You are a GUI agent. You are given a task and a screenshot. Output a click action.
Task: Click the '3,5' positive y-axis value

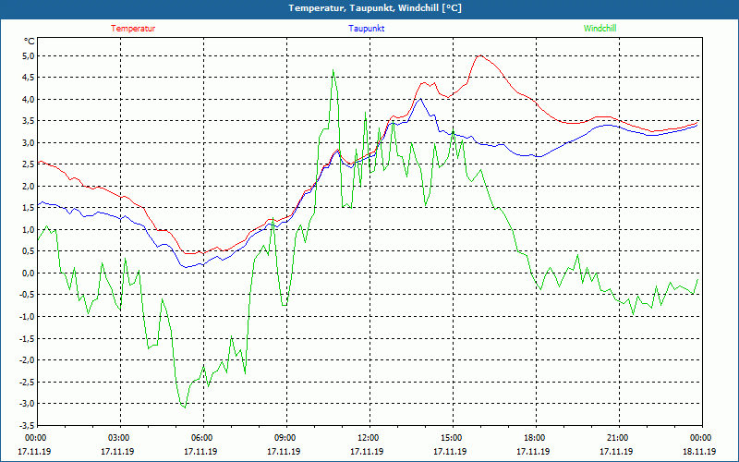pos(29,121)
